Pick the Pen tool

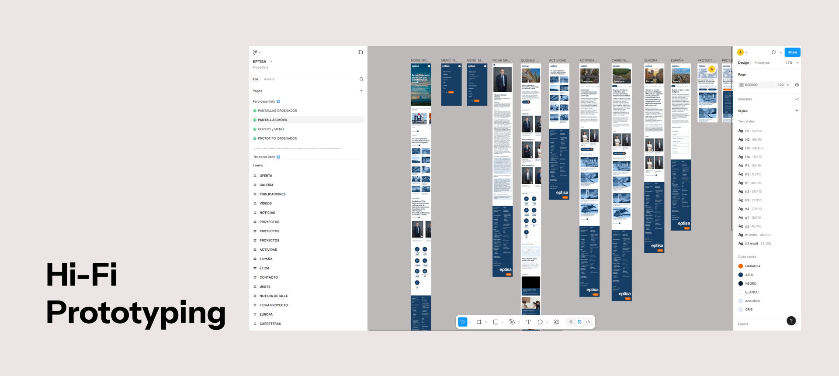tap(512, 322)
